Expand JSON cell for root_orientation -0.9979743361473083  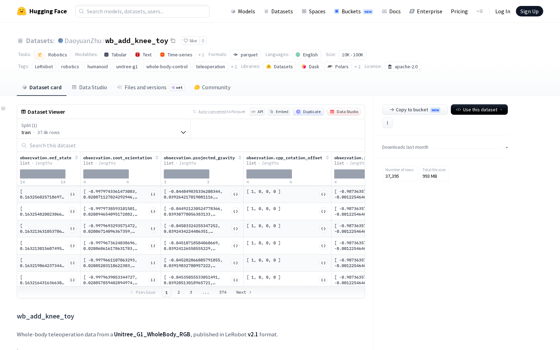(x=153, y=194)
